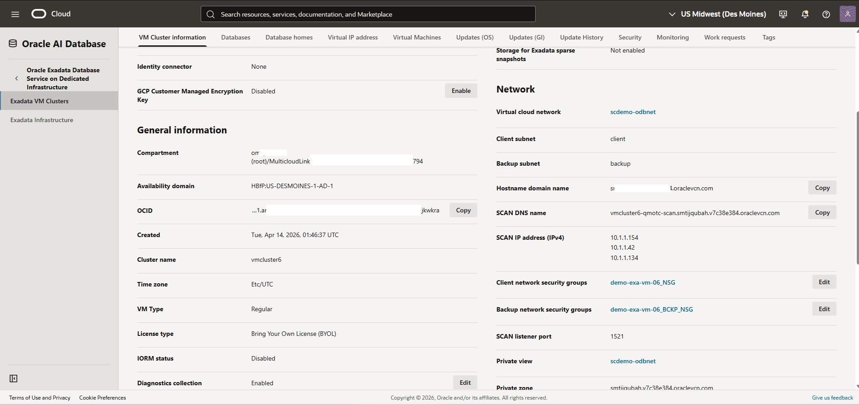Click SCAN IP address 10.1.1.42
This screenshot has height=405, width=859.
tap(622, 247)
